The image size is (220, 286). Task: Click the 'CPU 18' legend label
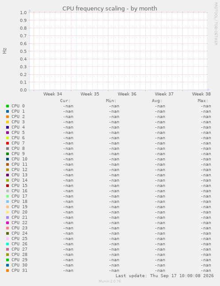pyautogui.click(x=19, y=202)
